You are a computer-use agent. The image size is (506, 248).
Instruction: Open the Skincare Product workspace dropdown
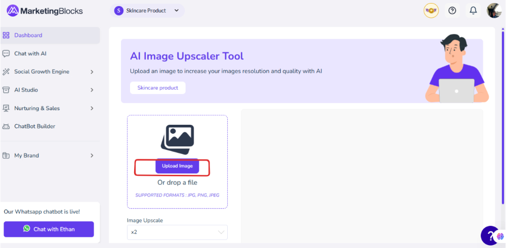point(177,11)
